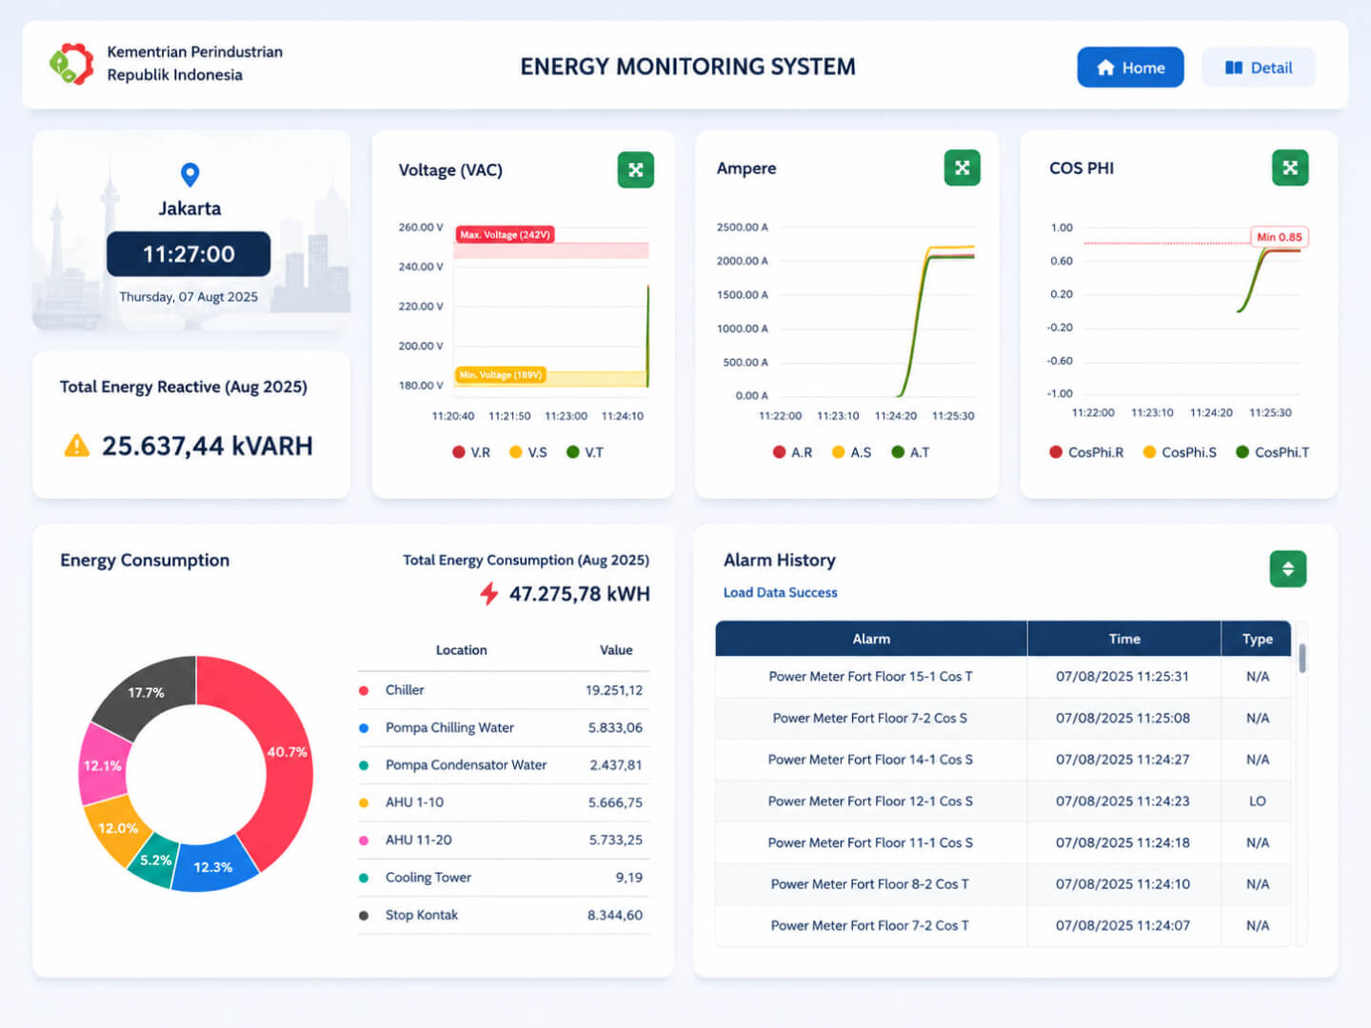
Task: Click the Kementrian Perindustrian logo
Action: pyautogui.click(x=71, y=64)
